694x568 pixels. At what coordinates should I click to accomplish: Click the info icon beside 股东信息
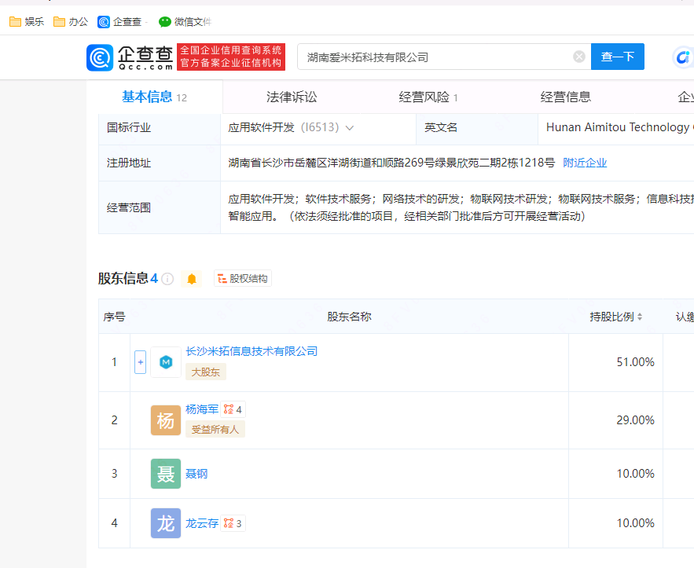click(167, 279)
